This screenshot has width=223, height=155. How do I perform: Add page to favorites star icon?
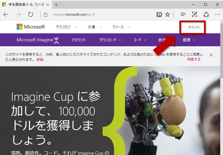point(167,15)
